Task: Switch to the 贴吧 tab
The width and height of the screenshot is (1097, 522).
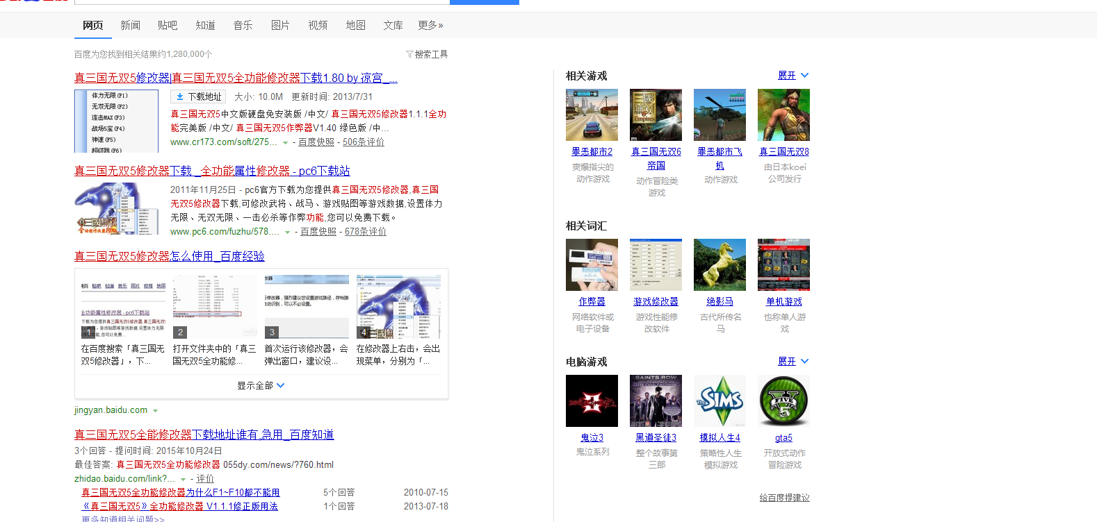Action: click(168, 25)
